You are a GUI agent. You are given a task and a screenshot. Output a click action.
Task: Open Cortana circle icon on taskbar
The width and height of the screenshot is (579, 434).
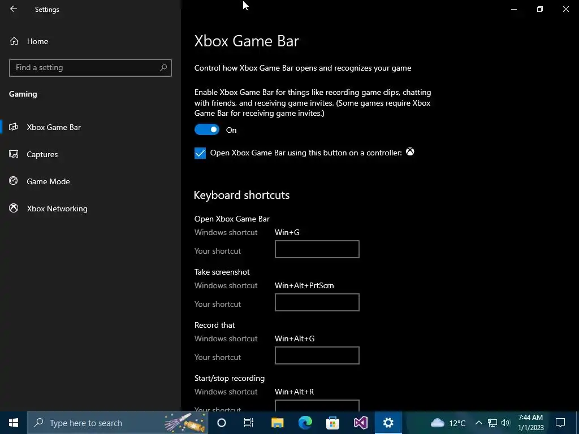[221, 423]
